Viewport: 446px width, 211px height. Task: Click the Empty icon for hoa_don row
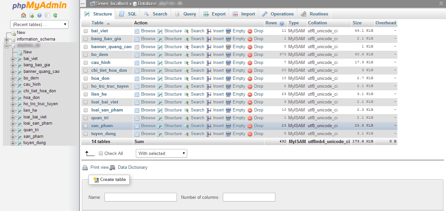[228, 78]
